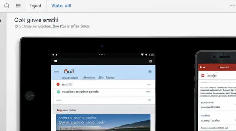Click the list icon beside the speech bubble
Screen dimensions: 236x131
[x=18, y=6]
